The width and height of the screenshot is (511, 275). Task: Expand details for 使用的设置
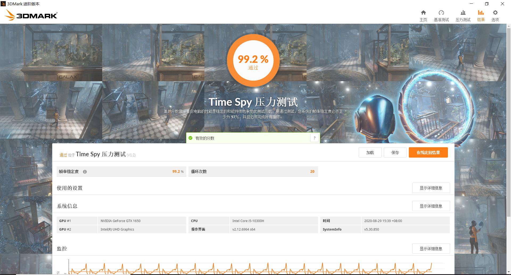click(x=431, y=188)
